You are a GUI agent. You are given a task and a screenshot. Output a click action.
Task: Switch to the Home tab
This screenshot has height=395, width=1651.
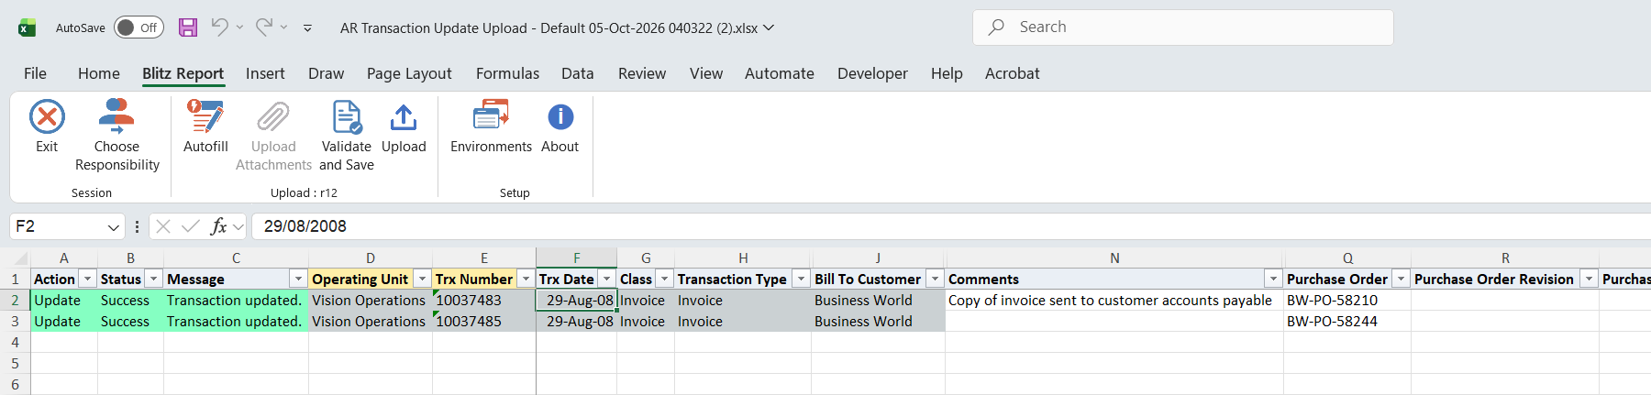pos(99,73)
